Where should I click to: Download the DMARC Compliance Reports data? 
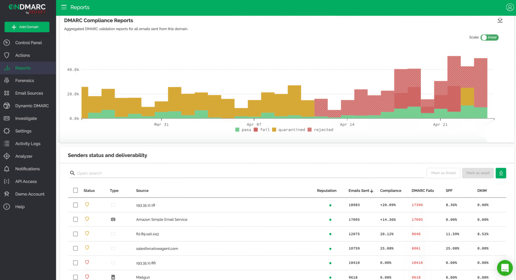click(x=500, y=20)
